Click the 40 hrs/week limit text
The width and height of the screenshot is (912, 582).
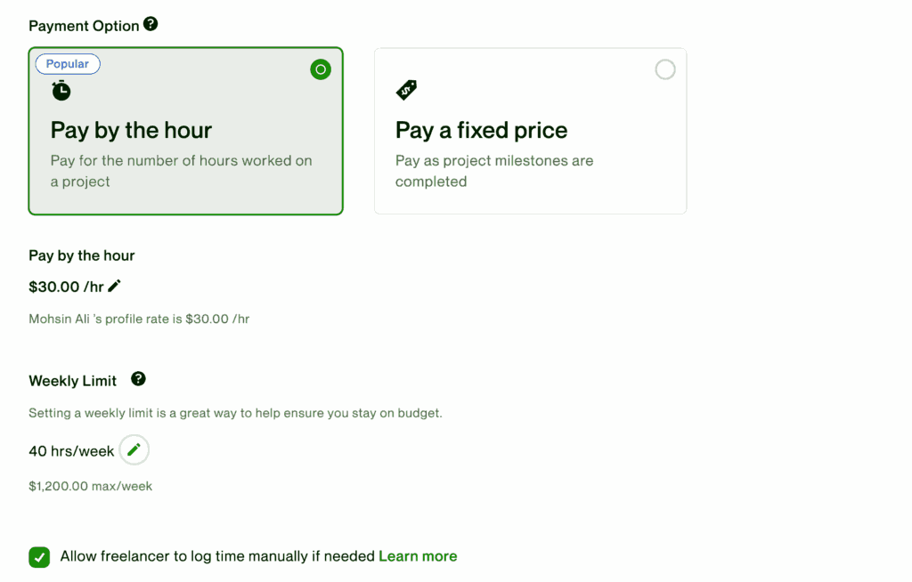[71, 451]
